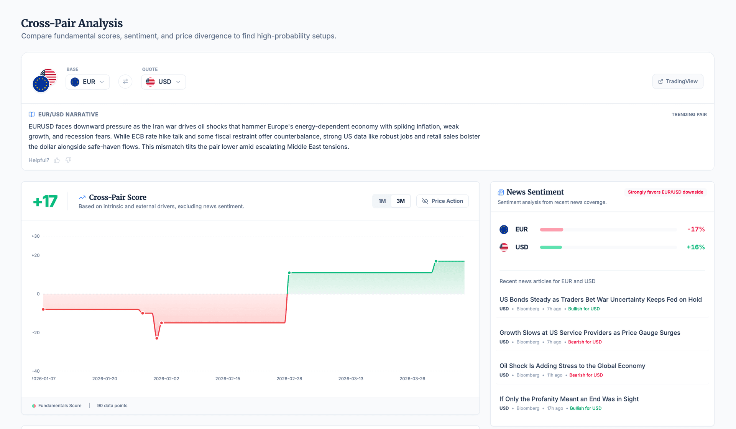This screenshot has width=736, height=429.
Task: Open the TradingView external link button
Action: pos(678,81)
